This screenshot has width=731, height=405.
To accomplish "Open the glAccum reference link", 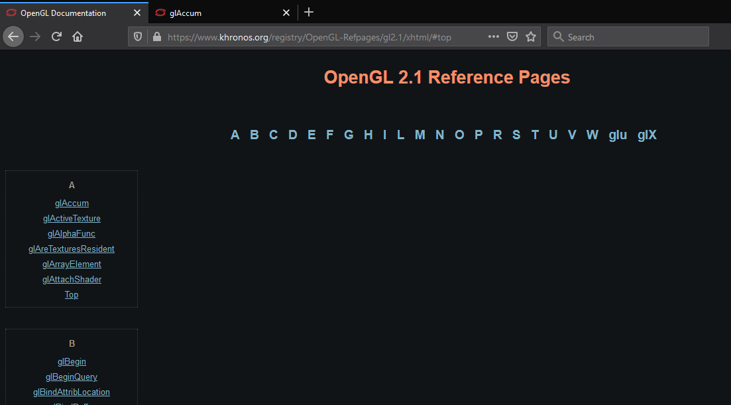I will (x=72, y=203).
